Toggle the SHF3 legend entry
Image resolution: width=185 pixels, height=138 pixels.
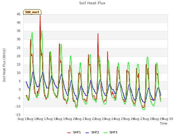click(x=110, y=132)
